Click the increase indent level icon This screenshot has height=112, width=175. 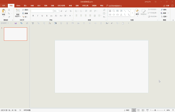pos(91,11)
